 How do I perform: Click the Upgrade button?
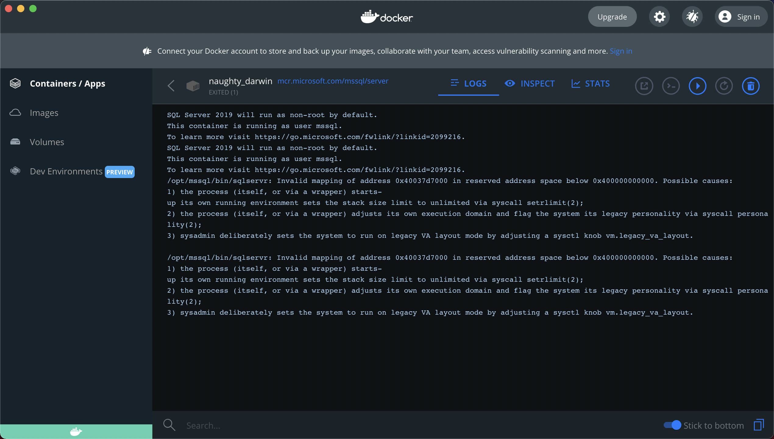[x=612, y=17]
